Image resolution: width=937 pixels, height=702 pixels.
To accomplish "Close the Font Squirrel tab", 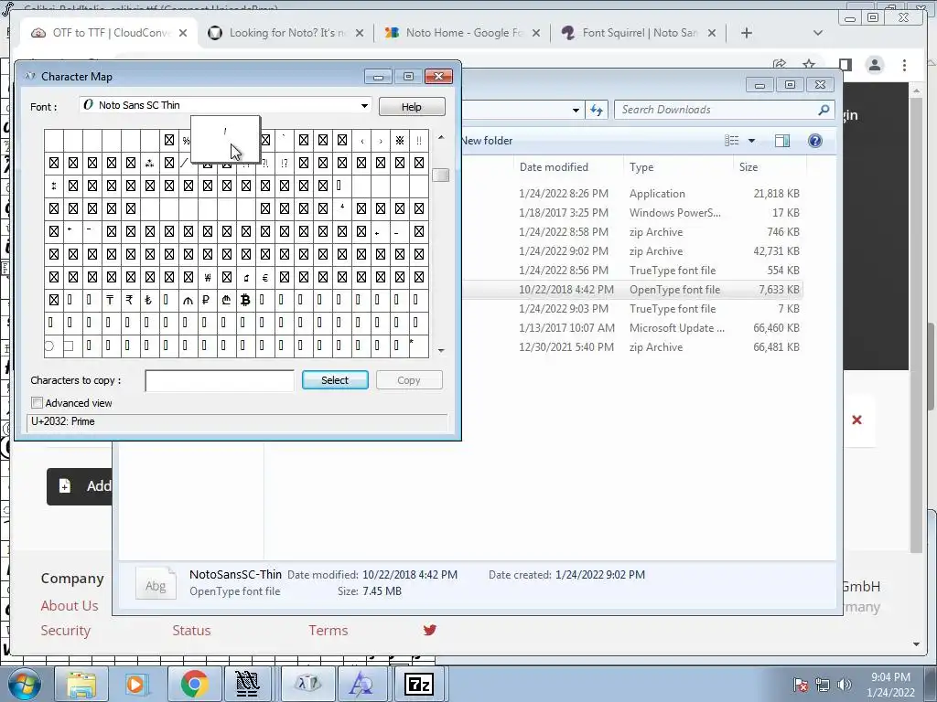I will (711, 33).
